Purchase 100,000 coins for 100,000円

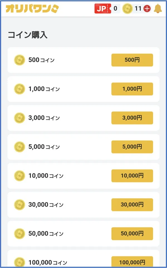coord(132,262)
